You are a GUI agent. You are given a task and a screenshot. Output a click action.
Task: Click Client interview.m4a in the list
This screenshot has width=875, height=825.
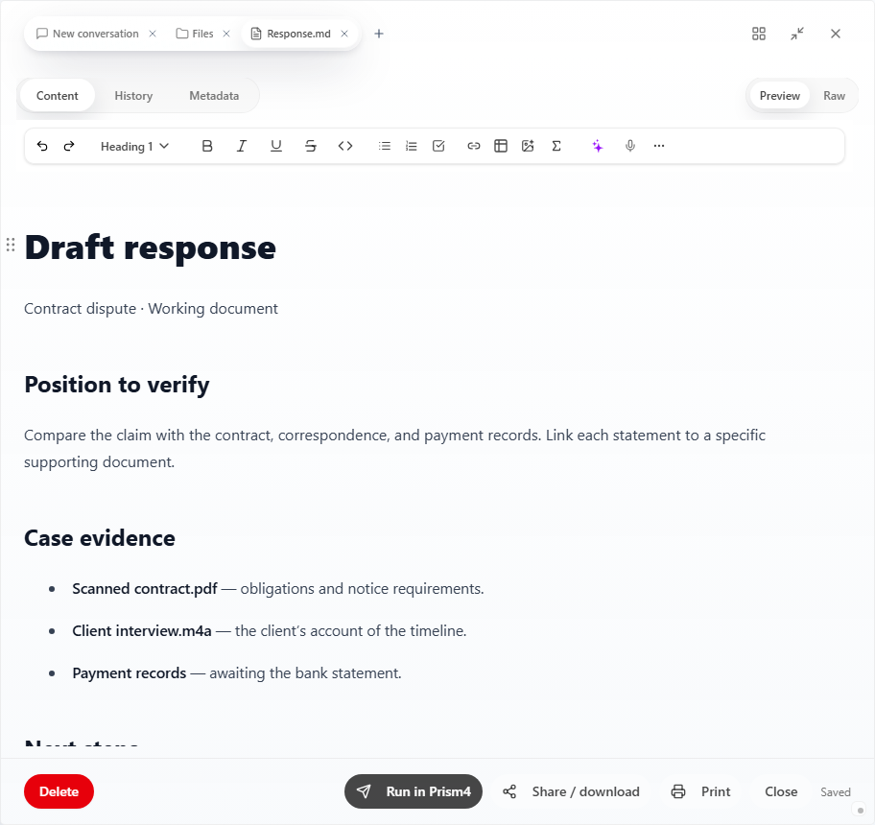click(142, 631)
